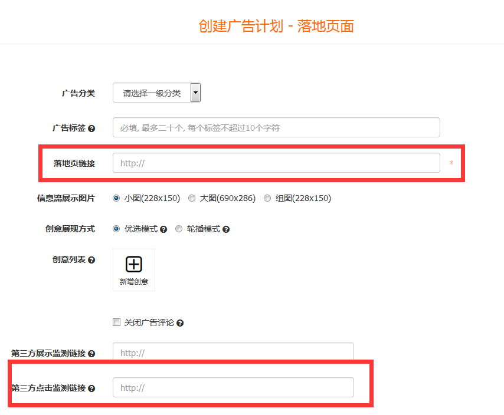Tick the 关闭广告评论 checkbox
The height and width of the screenshot is (415, 504).
[116, 322]
